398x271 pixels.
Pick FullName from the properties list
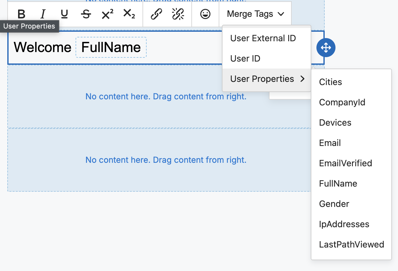tap(338, 184)
